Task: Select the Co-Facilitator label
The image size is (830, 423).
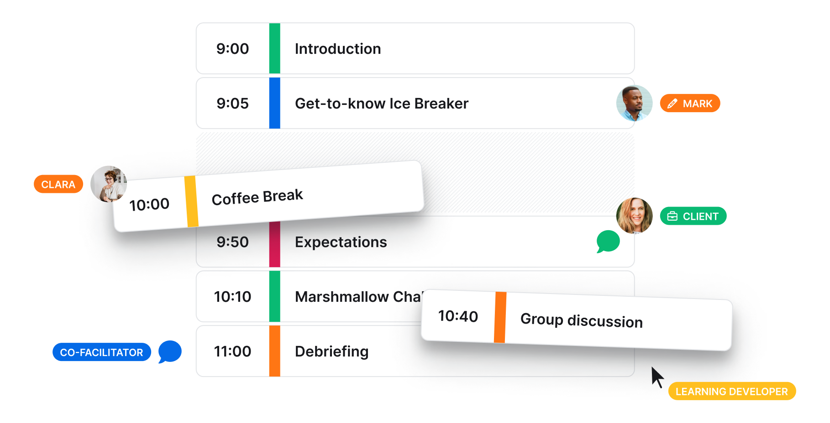Action: [102, 352]
